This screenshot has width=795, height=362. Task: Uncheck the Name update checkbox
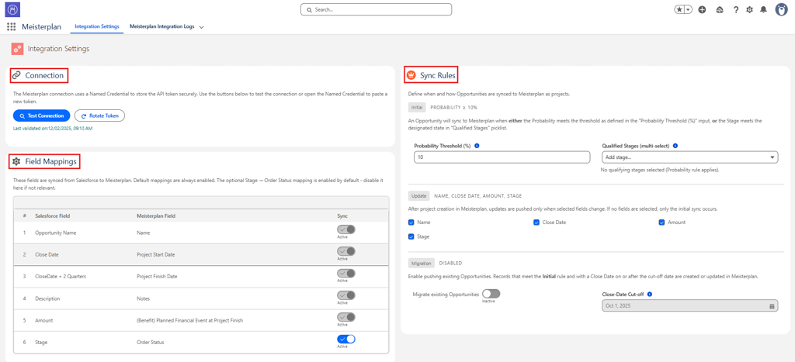pyautogui.click(x=411, y=222)
